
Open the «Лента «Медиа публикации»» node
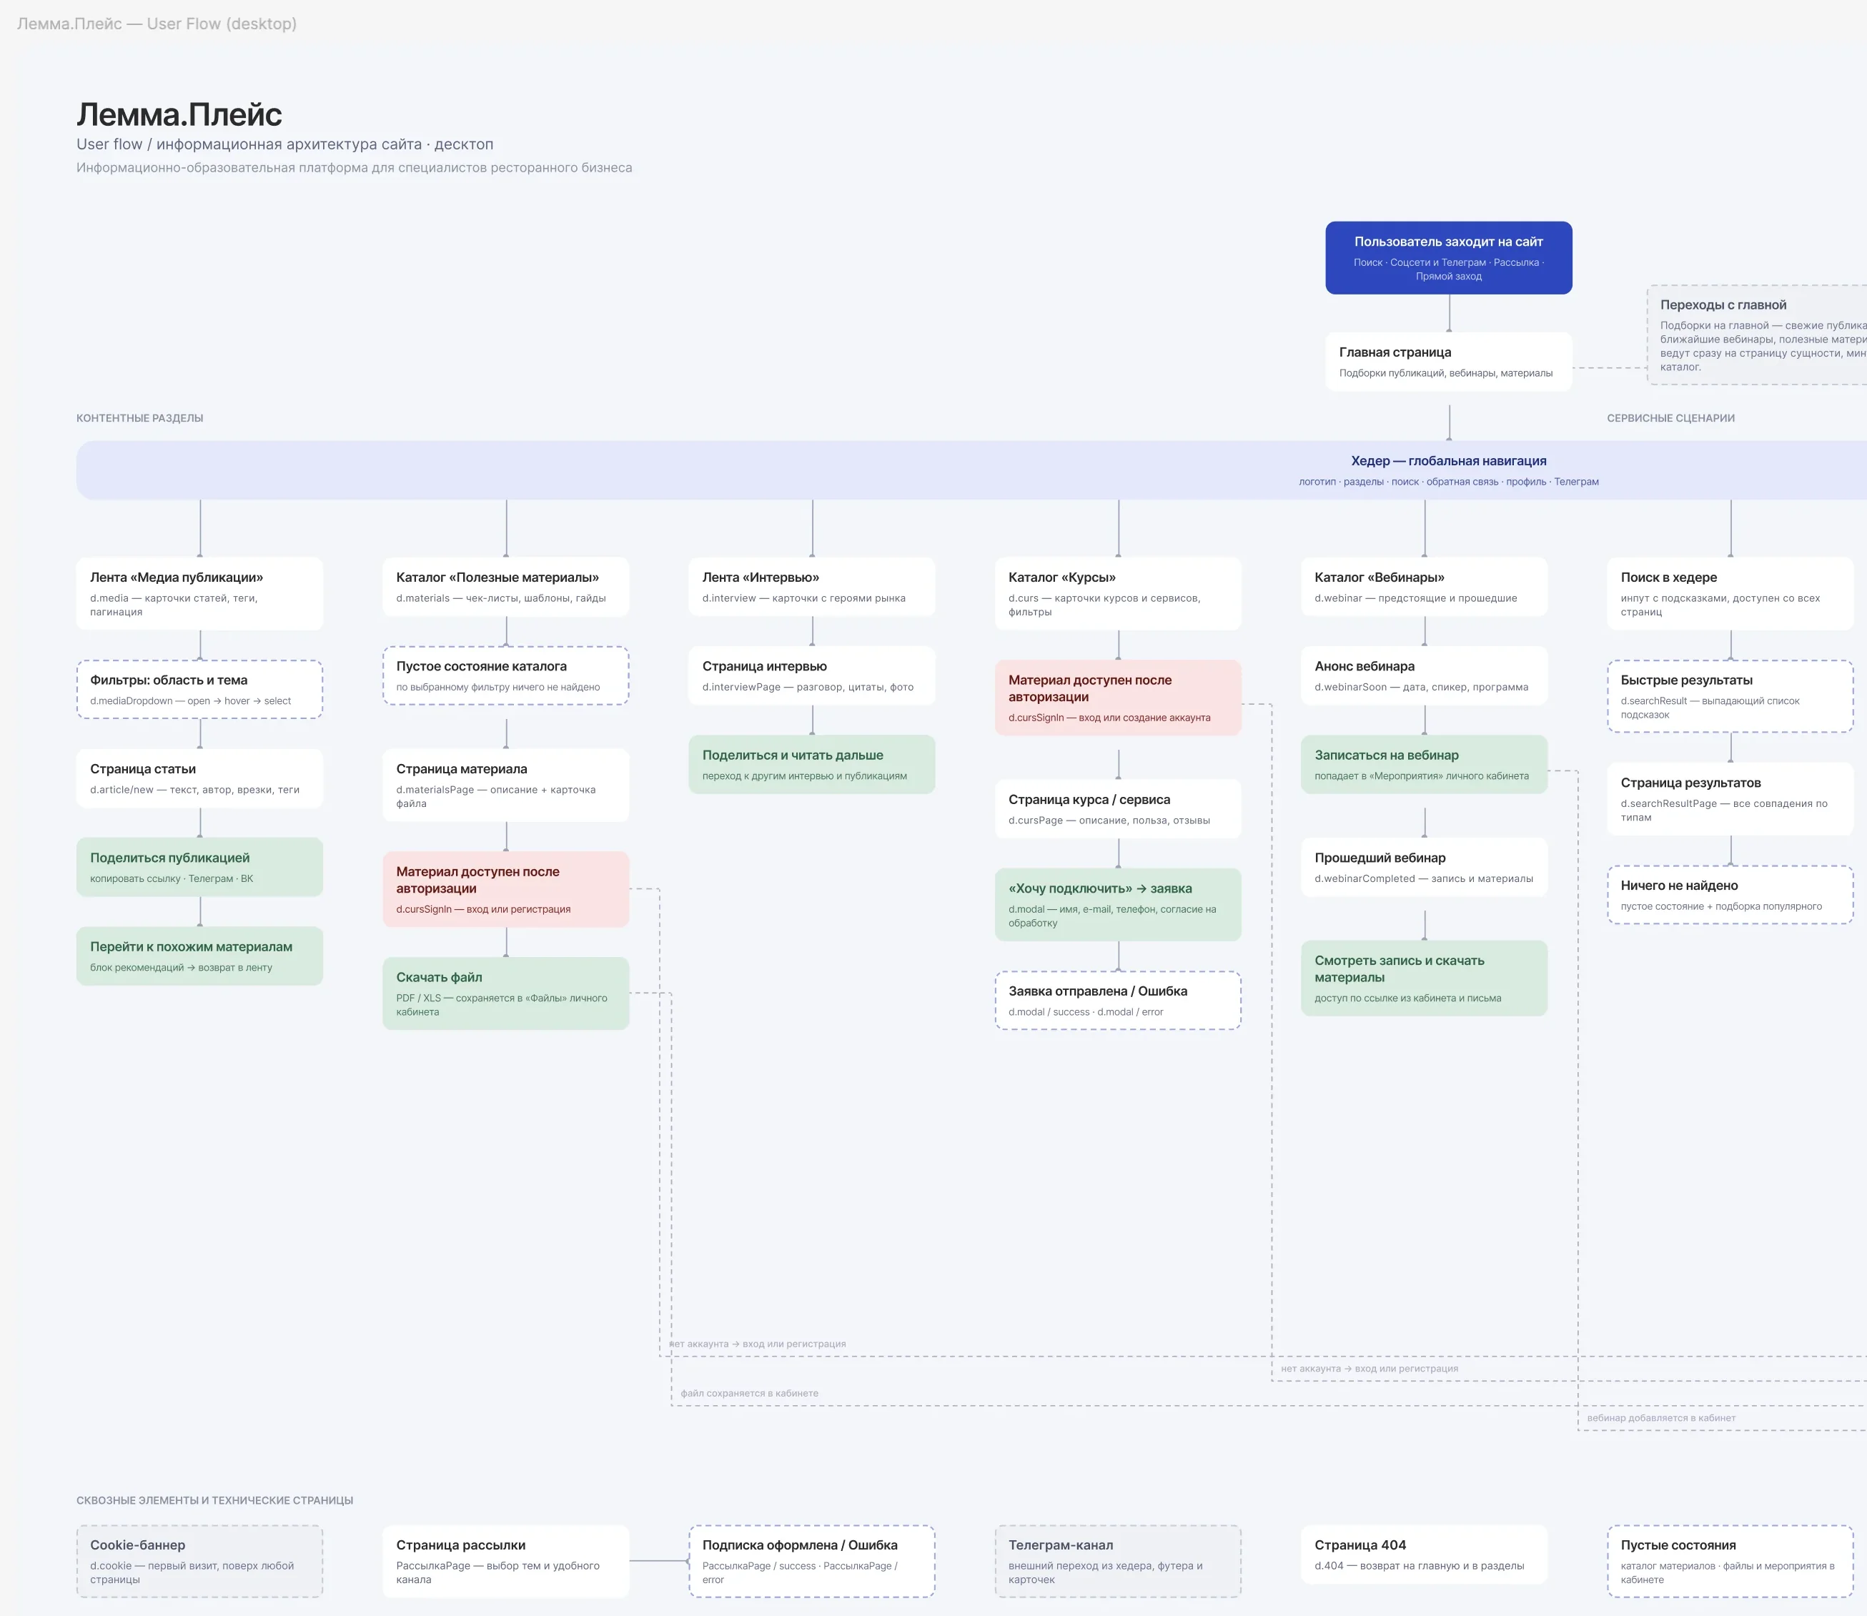point(199,593)
